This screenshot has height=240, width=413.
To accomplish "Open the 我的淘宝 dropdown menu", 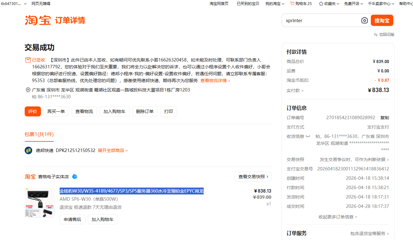I will [x=275, y=4].
